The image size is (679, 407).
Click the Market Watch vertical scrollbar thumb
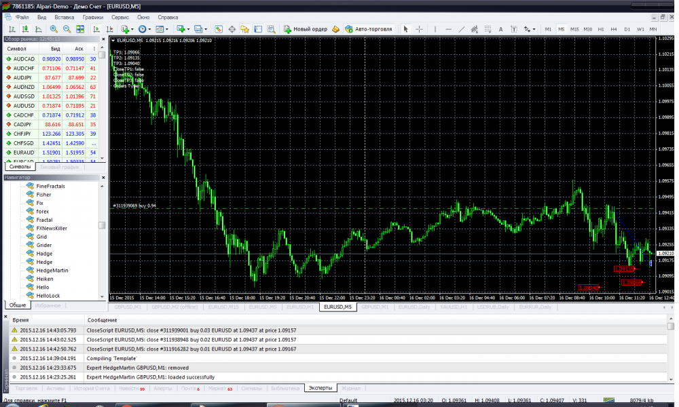click(x=103, y=56)
